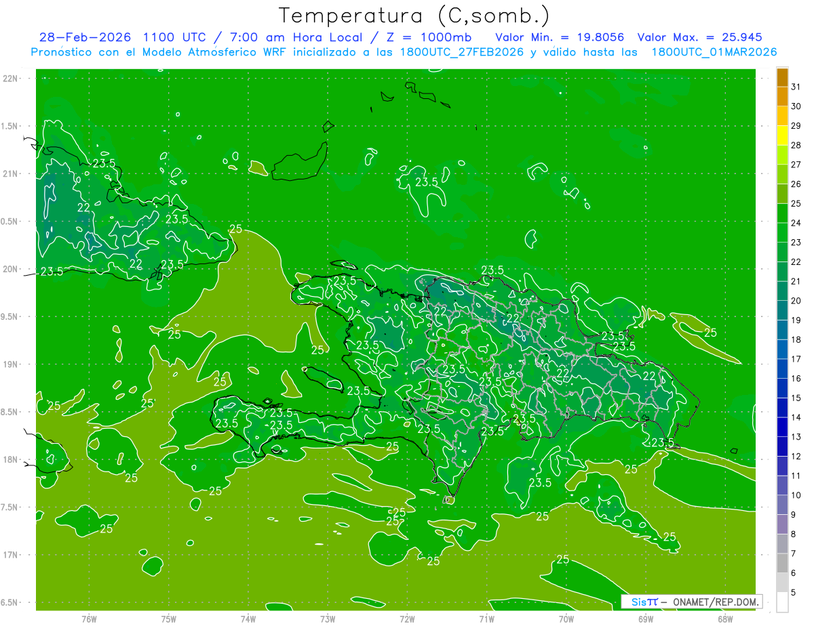Select the "Z = 1000mb" level text
Screen dimensions: 814x628
click(428, 37)
